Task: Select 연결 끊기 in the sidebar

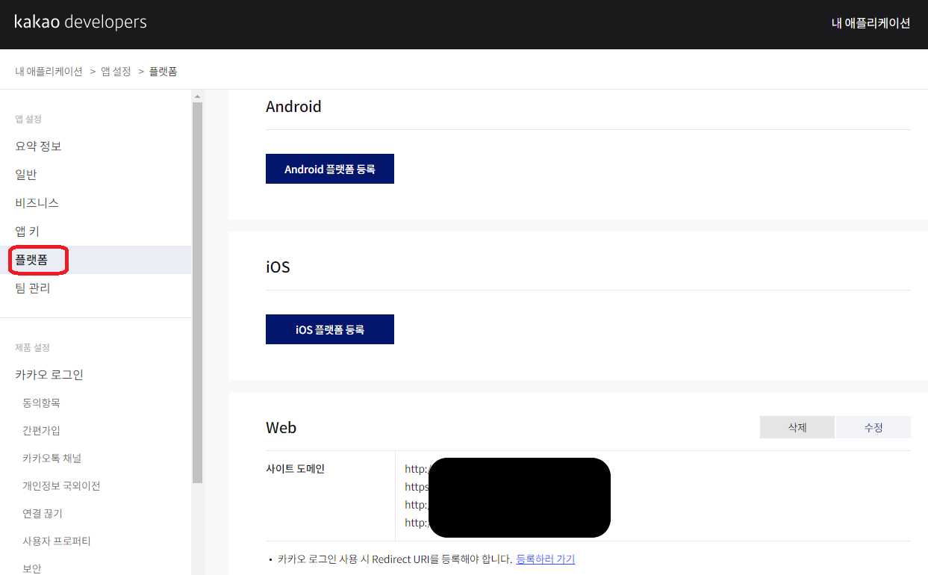Action: click(43, 514)
